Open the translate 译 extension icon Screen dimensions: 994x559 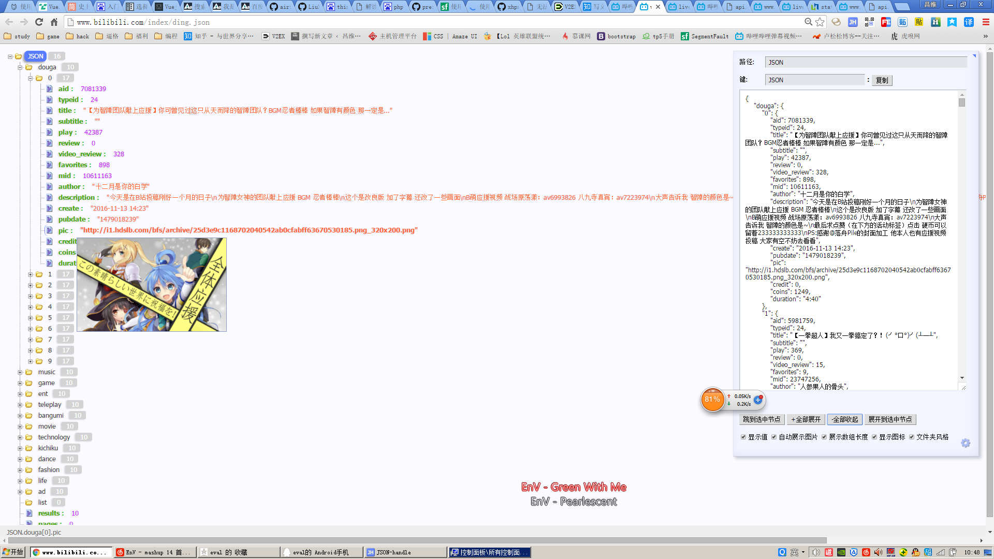[969, 22]
